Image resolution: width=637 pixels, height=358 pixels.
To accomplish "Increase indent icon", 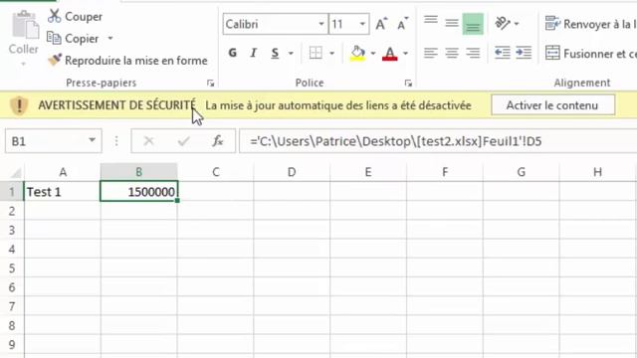I will pos(524,53).
